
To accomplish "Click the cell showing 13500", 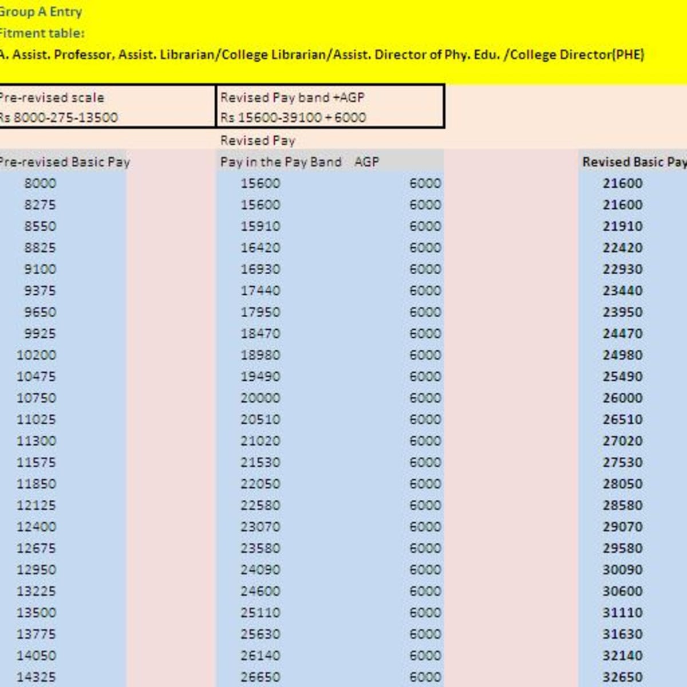I will coord(37,613).
